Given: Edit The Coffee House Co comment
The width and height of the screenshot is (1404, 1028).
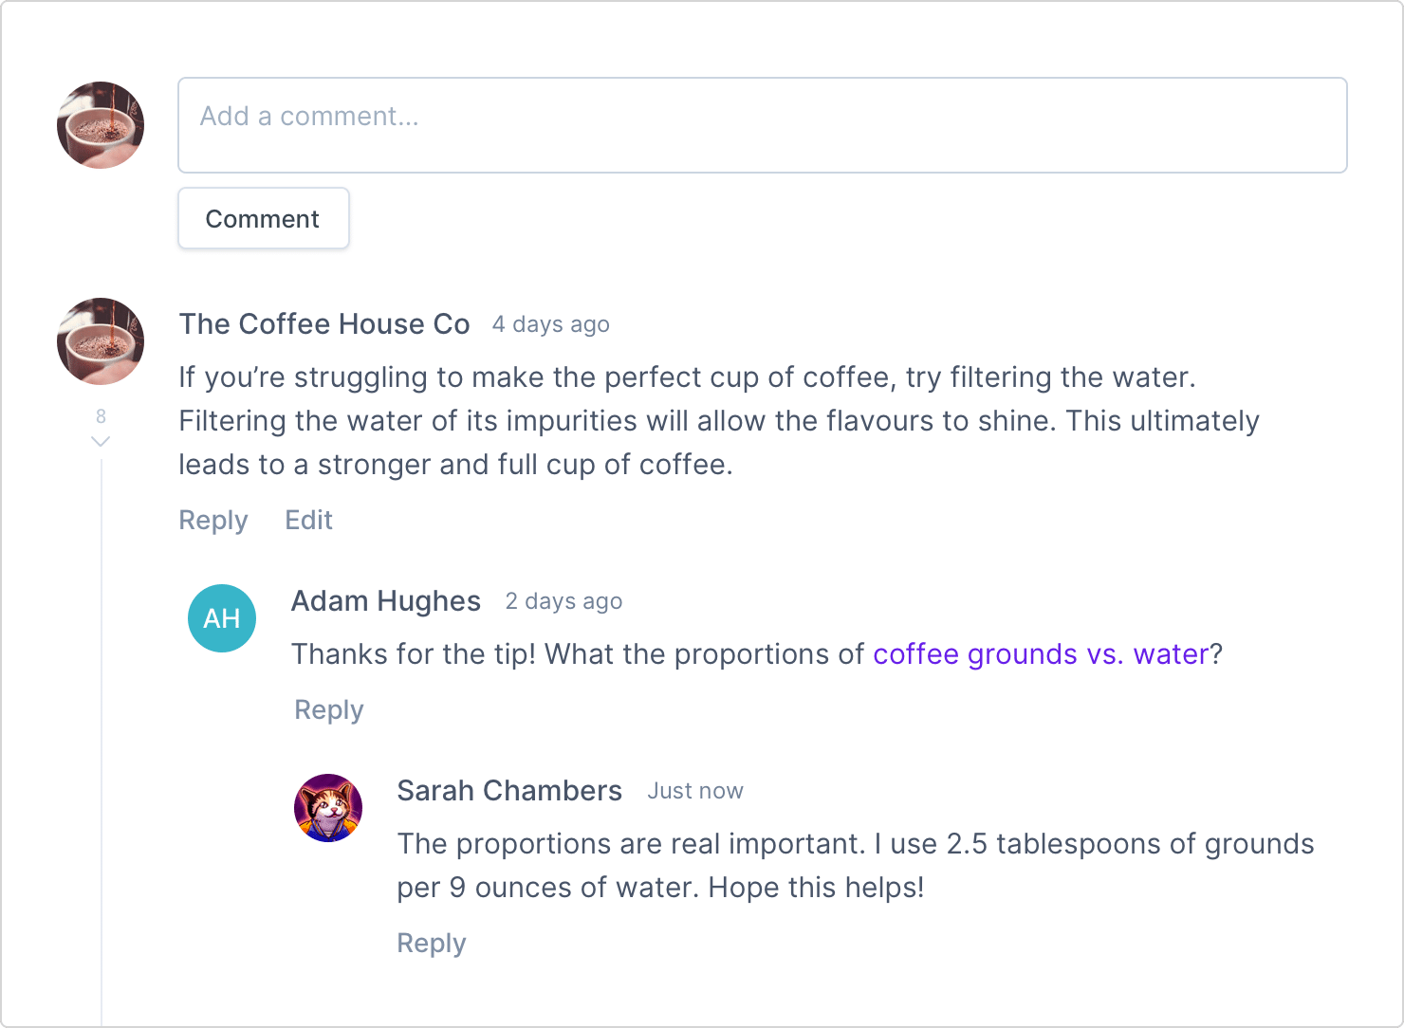Looking at the screenshot, I should [x=308, y=521].
